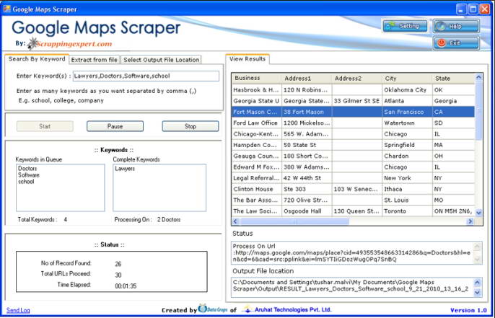The width and height of the screenshot is (495, 318).
Task: Click the horizontal scrollbar thumb in results
Action: [294, 221]
